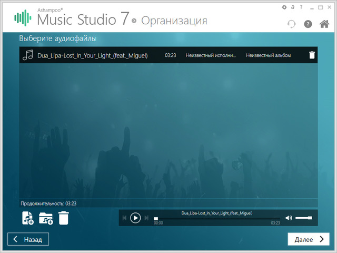337x253 pixels.
Task: Click player track title label
Action: pyautogui.click(x=217, y=213)
